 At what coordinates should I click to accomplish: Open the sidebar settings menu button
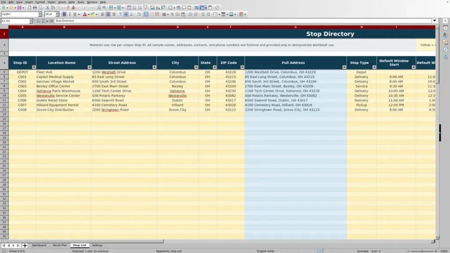[x=446, y=21]
